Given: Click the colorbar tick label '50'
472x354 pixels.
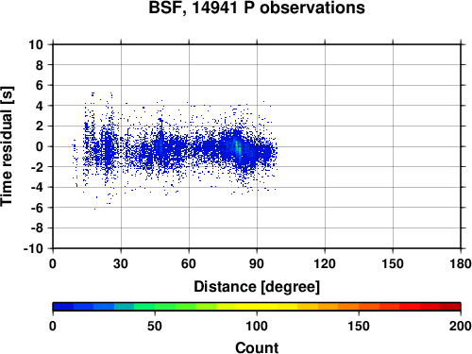Looking at the screenshot, I should (x=155, y=326).
